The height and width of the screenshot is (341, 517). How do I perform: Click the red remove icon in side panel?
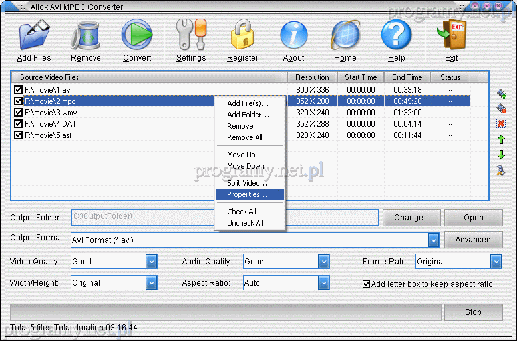click(501, 123)
